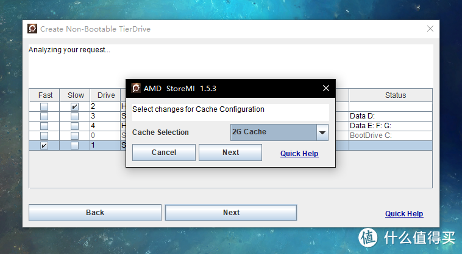Select the 'Data D:' status cell
This screenshot has height=254, width=462.
(391, 116)
